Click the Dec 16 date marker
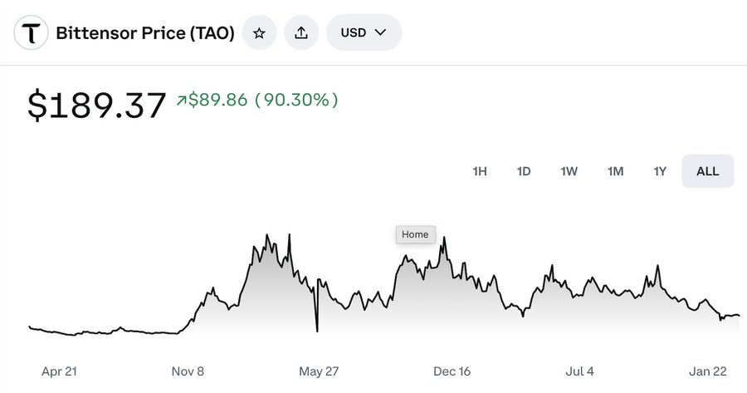747x393 pixels. point(452,371)
